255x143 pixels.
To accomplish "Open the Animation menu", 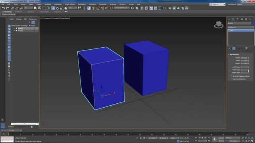I will [58, 4].
